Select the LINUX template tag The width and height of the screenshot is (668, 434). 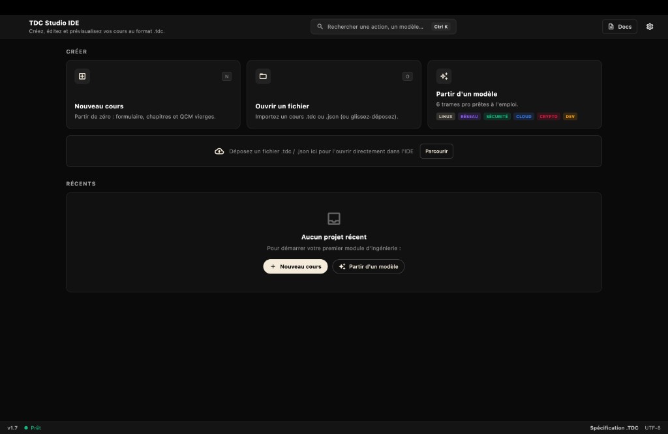[x=446, y=116]
